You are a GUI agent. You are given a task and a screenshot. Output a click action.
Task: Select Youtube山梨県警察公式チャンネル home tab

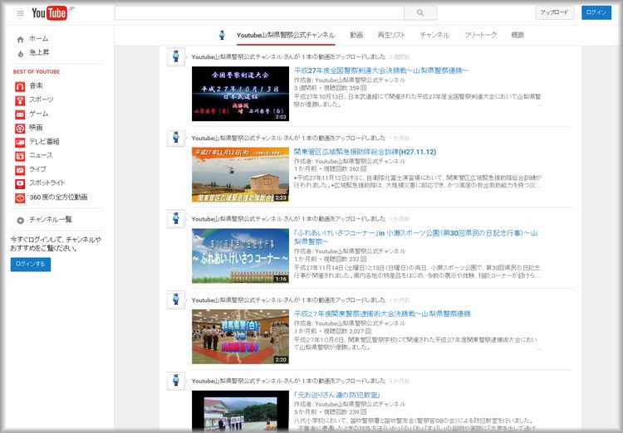coord(286,36)
